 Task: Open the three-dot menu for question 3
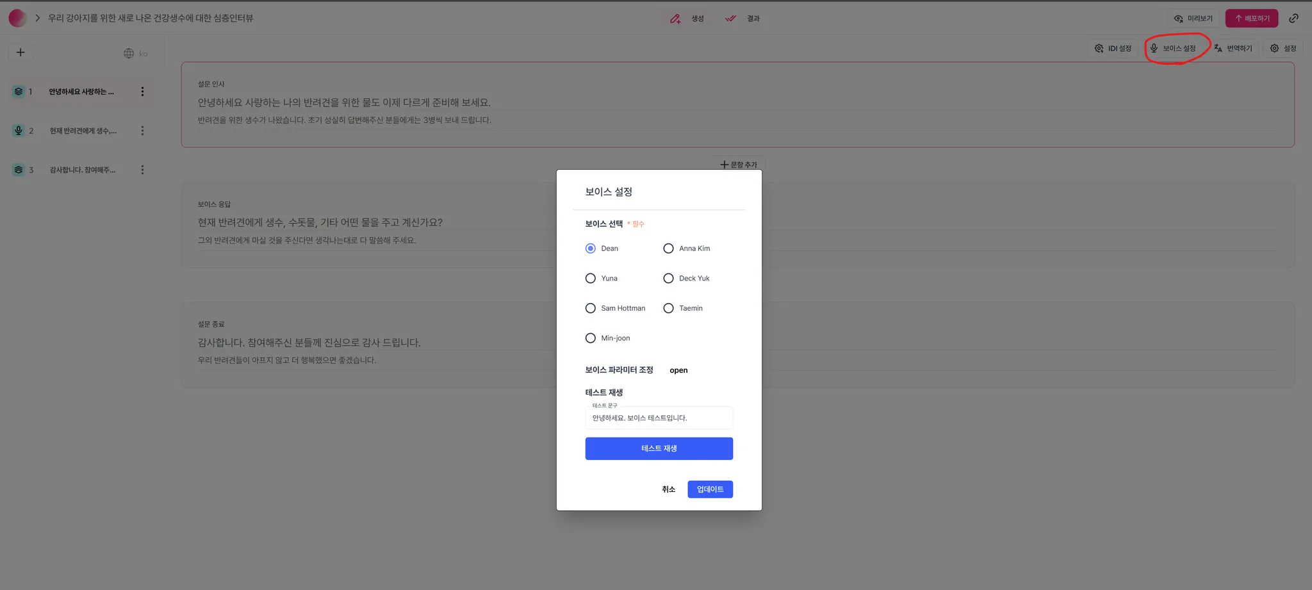coord(142,170)
